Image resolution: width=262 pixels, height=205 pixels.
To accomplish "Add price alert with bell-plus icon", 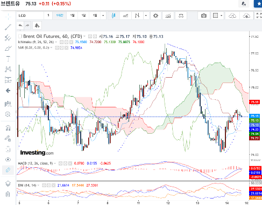I will [x=244, y=4].
